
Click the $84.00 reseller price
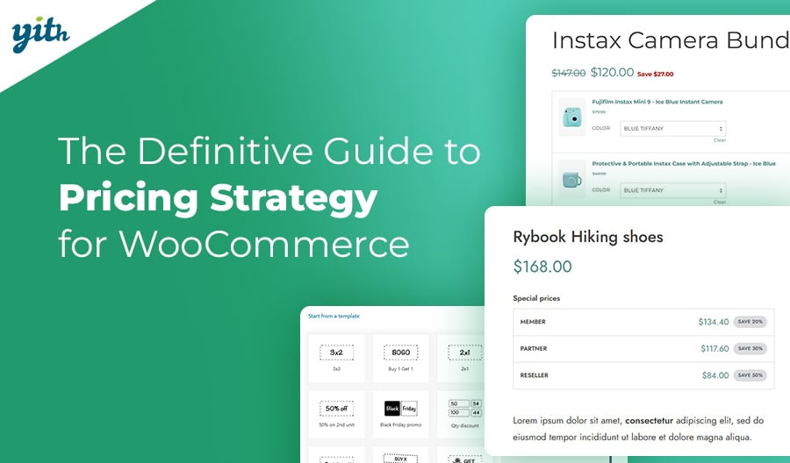pos(715,375)
